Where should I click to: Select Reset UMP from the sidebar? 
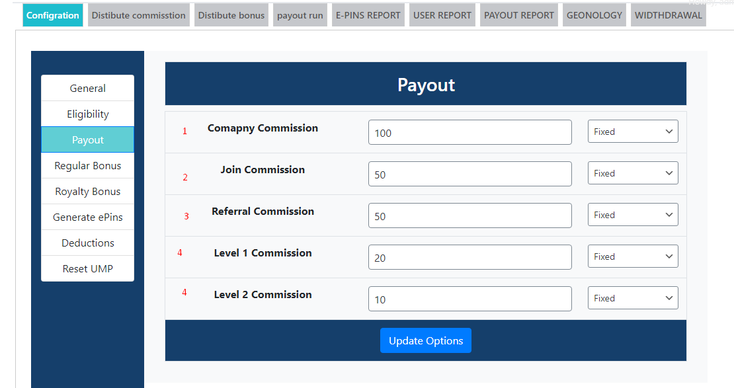tap(87, 268)
